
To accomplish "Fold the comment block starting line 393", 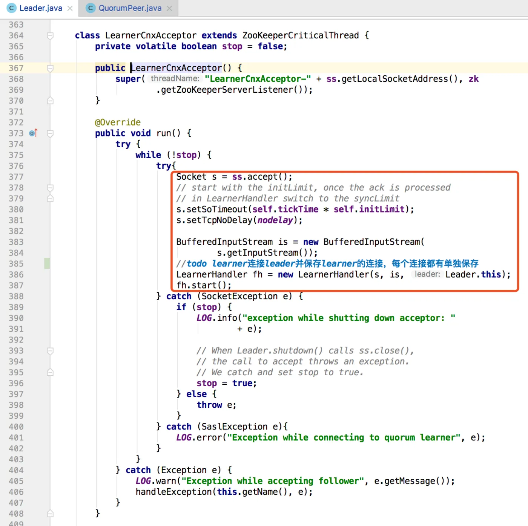I will point(50,351).
